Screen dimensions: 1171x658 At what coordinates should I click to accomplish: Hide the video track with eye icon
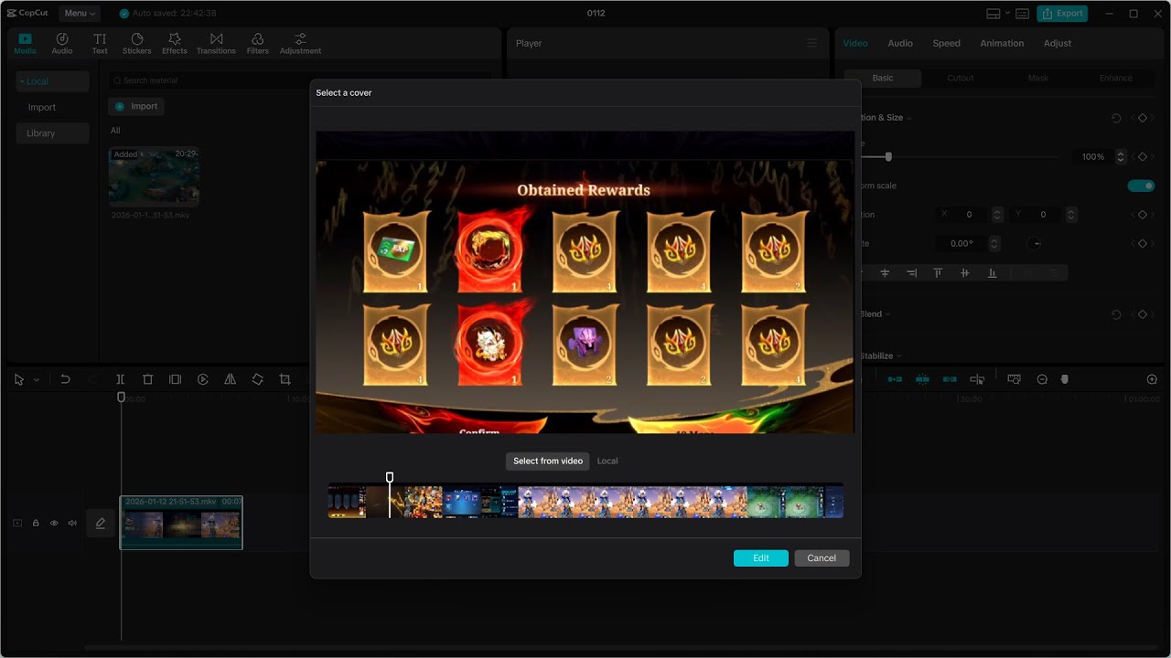[x=54, y=523]
